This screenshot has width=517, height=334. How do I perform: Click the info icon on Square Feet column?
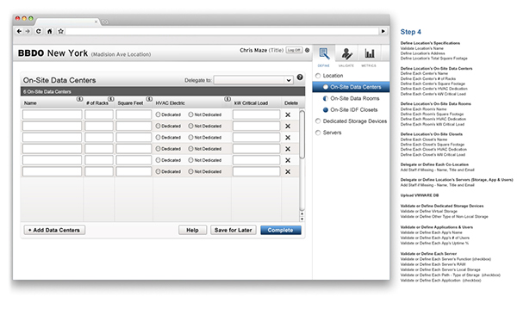point(149,99)
